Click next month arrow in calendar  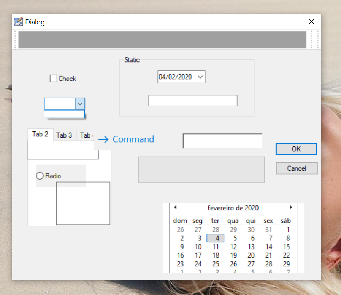click(291, 207)
